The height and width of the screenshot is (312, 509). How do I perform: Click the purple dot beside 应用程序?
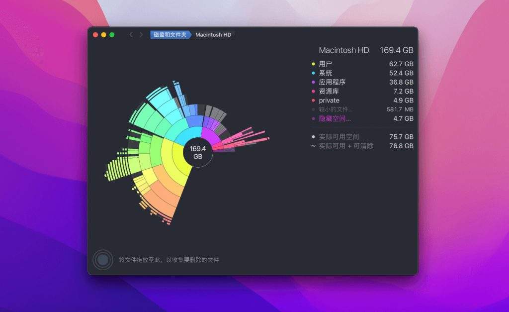tap(313, 83)
